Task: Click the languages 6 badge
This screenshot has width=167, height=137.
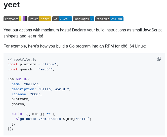Action: 83,19
